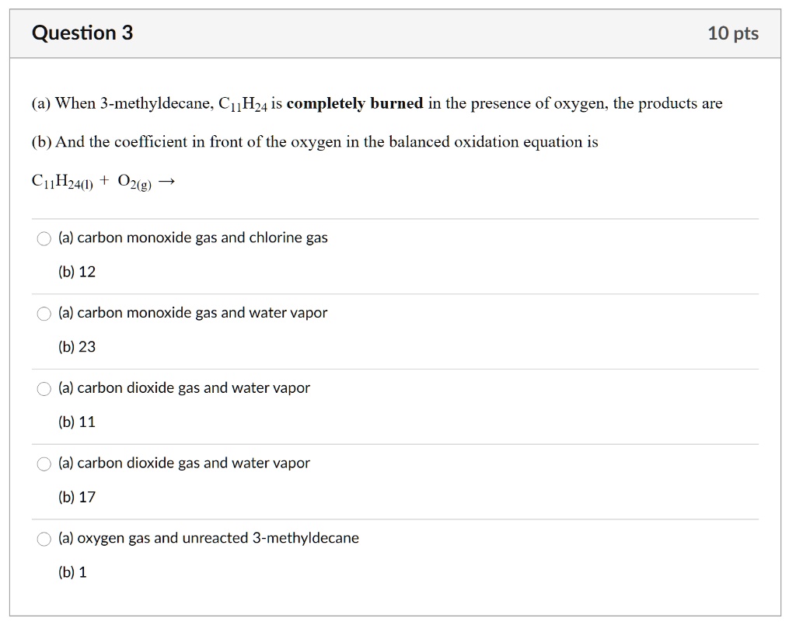Screen dimensions: 796x632
Task: Click the bold "completely burned" text
Action: coord(354,103)
